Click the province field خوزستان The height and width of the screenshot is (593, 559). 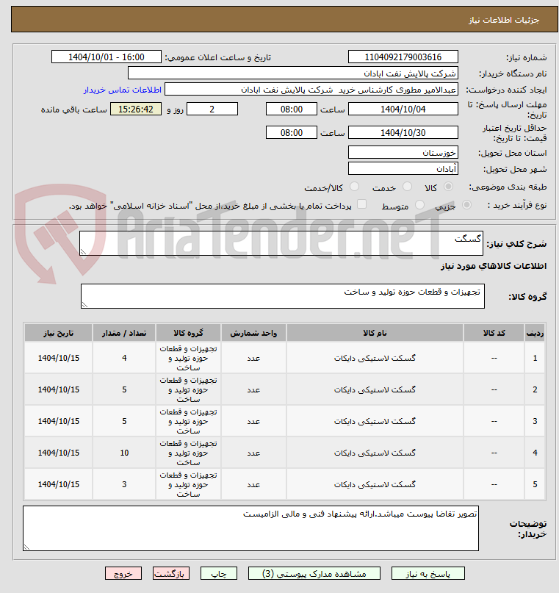[403, 152]
